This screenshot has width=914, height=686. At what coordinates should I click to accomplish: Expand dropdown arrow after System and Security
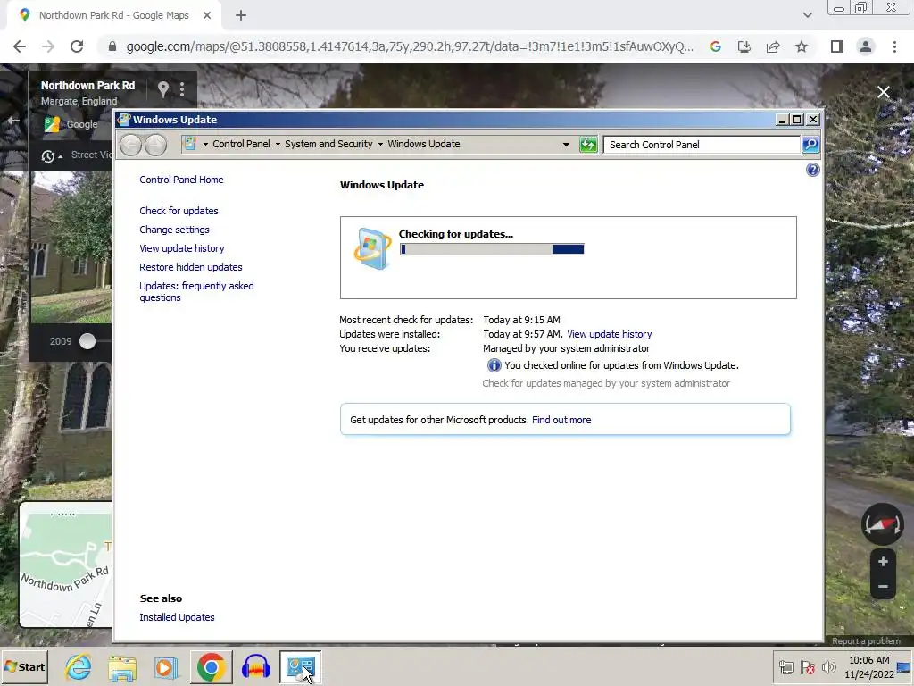tap(380, 144)
